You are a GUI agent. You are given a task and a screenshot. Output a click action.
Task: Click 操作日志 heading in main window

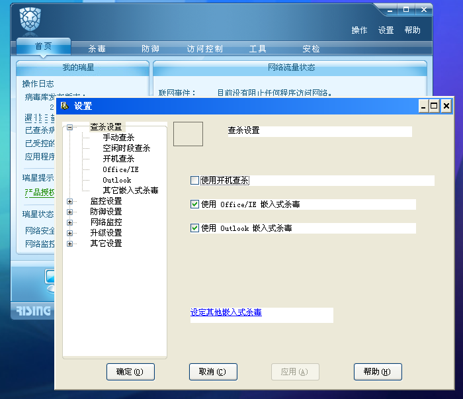click(x=38, y=84)
